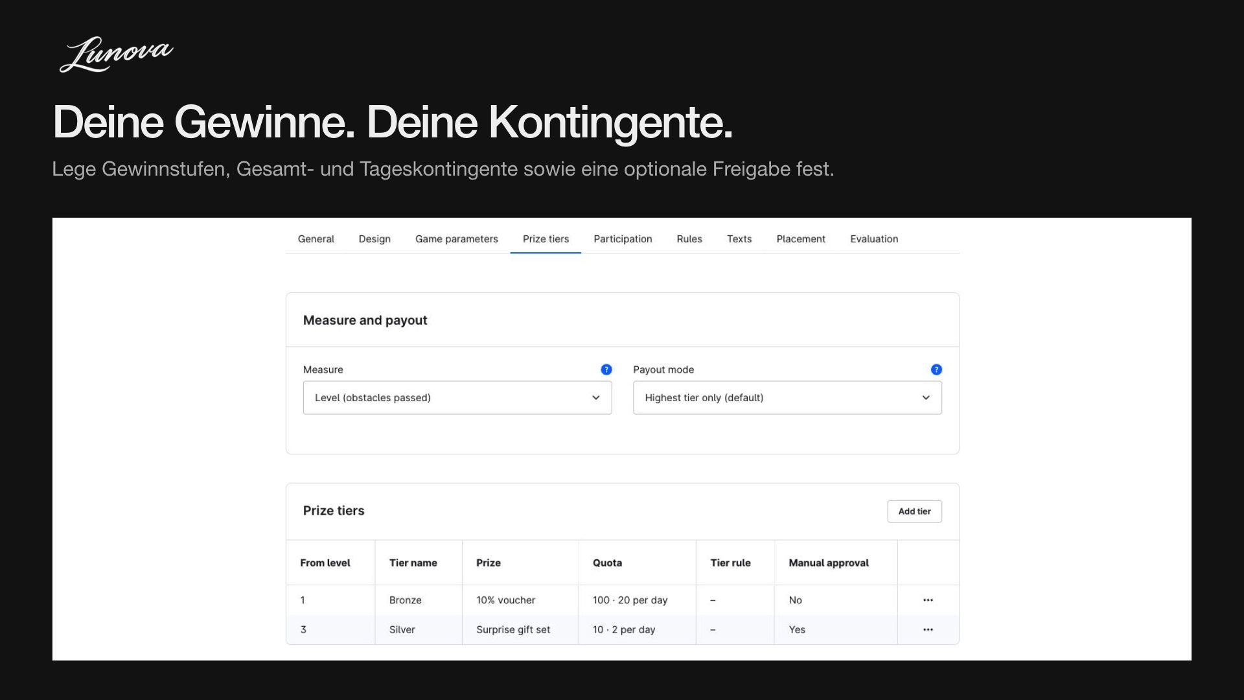This screenshot has height=700, width=1244.
Task: Click the Measure and payout heading
Action: pos(365,320)
